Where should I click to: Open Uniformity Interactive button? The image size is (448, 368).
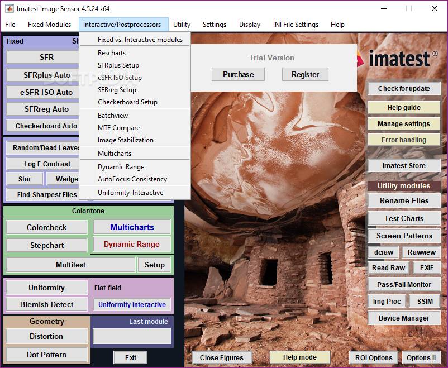132,304
